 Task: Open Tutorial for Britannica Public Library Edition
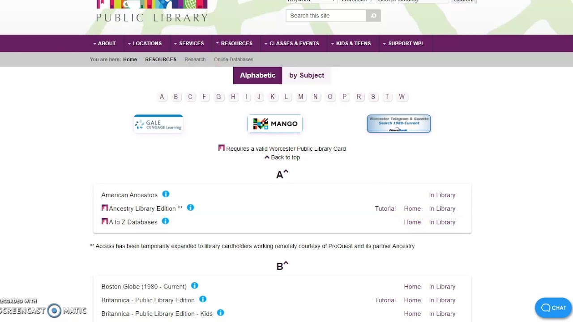coord(385,300)
